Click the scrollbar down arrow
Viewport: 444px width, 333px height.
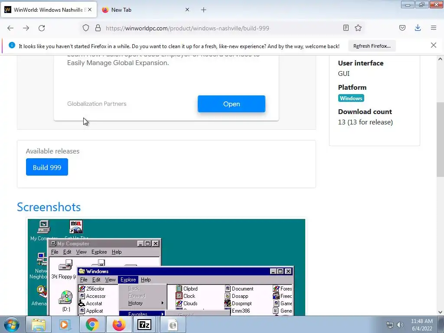coord(440,312)
